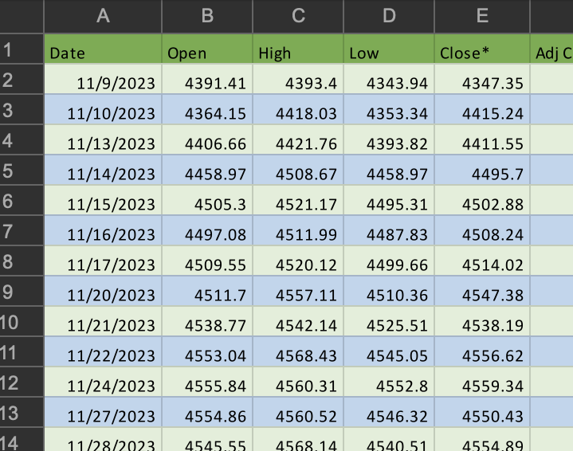Click High value 4418.03

[x=298, y=110]
